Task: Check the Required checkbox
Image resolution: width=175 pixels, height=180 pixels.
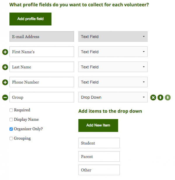Action: point(11,110)
